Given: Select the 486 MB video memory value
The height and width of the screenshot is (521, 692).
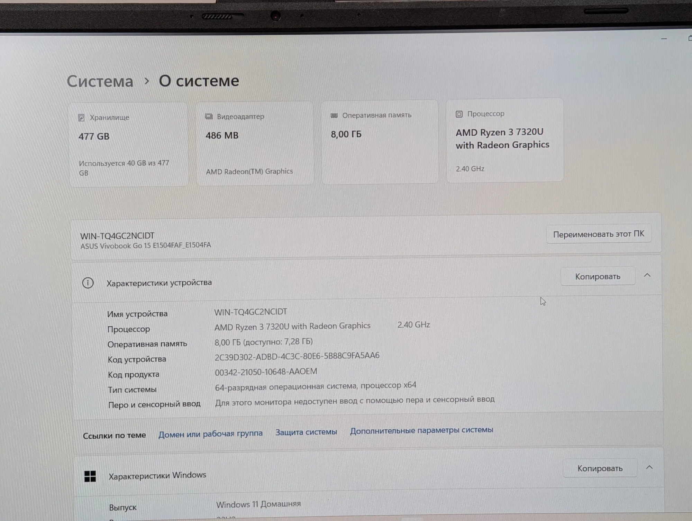Looking at the screenshot, I should tap(222, 135).
